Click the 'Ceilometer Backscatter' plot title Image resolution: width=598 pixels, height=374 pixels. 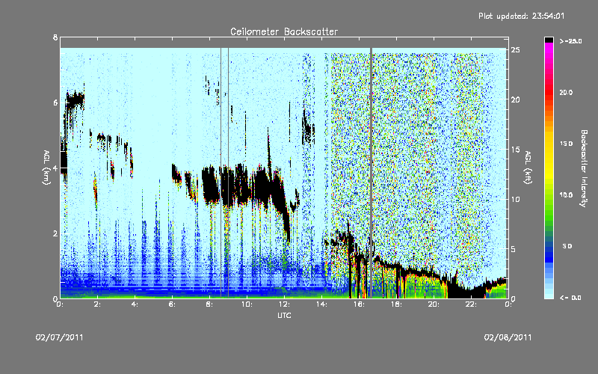(284, 31)
